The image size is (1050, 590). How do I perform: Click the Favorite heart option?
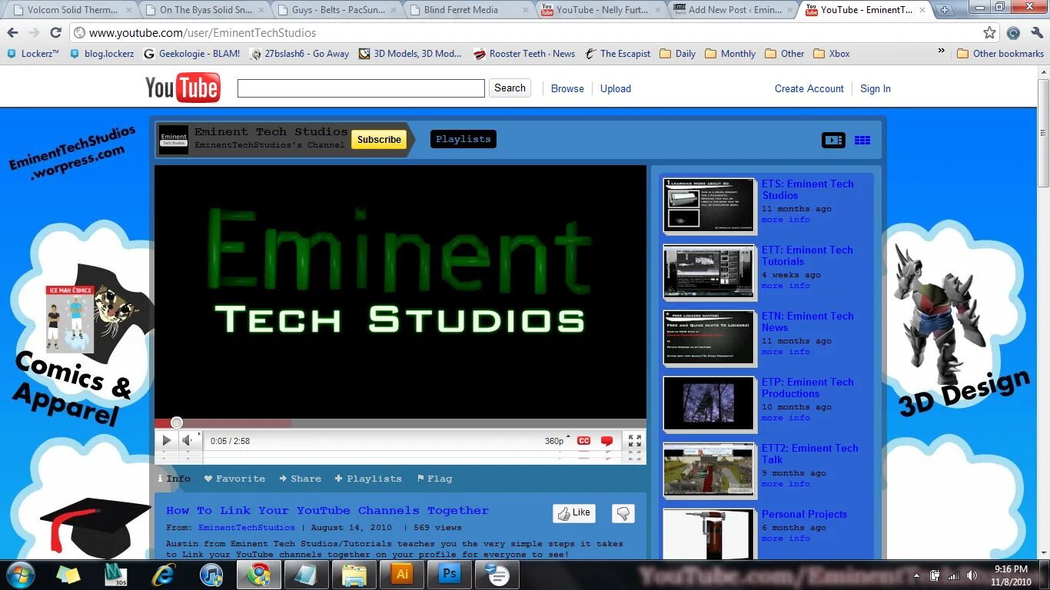(234, 479)
